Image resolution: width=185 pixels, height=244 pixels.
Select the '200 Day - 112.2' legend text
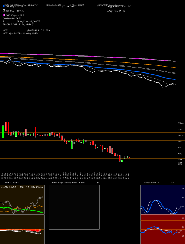15,16
